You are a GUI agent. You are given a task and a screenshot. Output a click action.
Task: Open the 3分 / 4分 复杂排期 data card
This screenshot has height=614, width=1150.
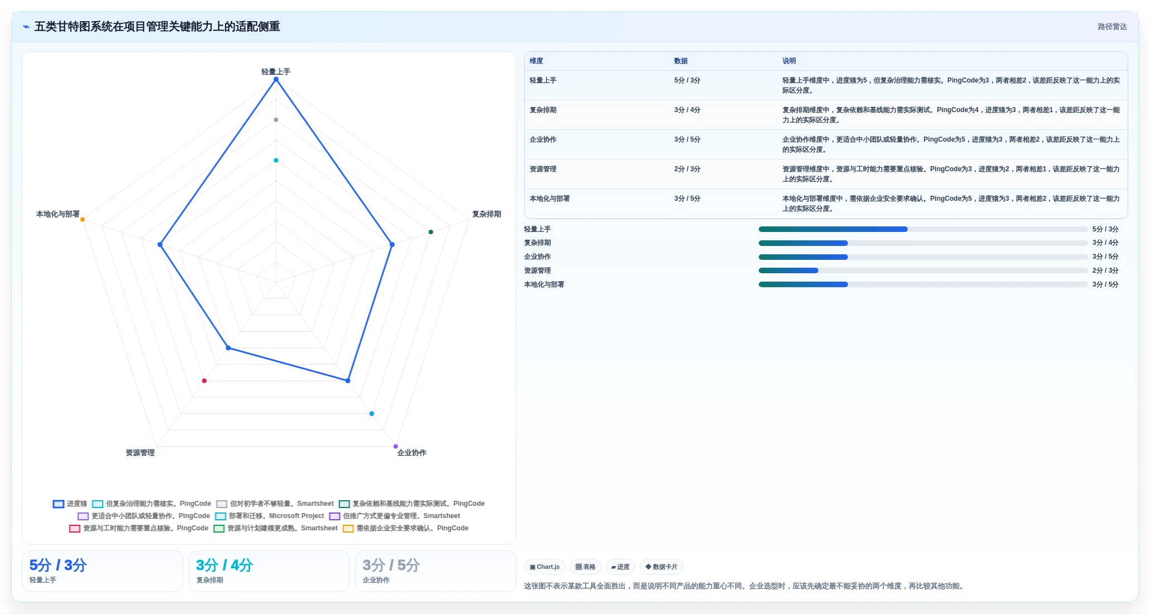tap(269, 571)
